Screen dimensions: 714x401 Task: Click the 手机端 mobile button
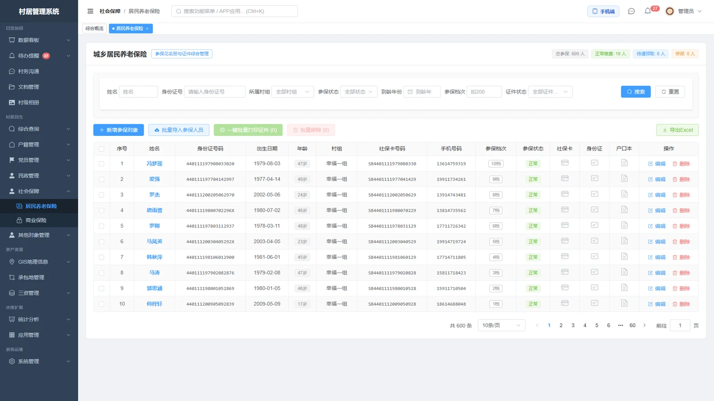(x=603, y=11)
